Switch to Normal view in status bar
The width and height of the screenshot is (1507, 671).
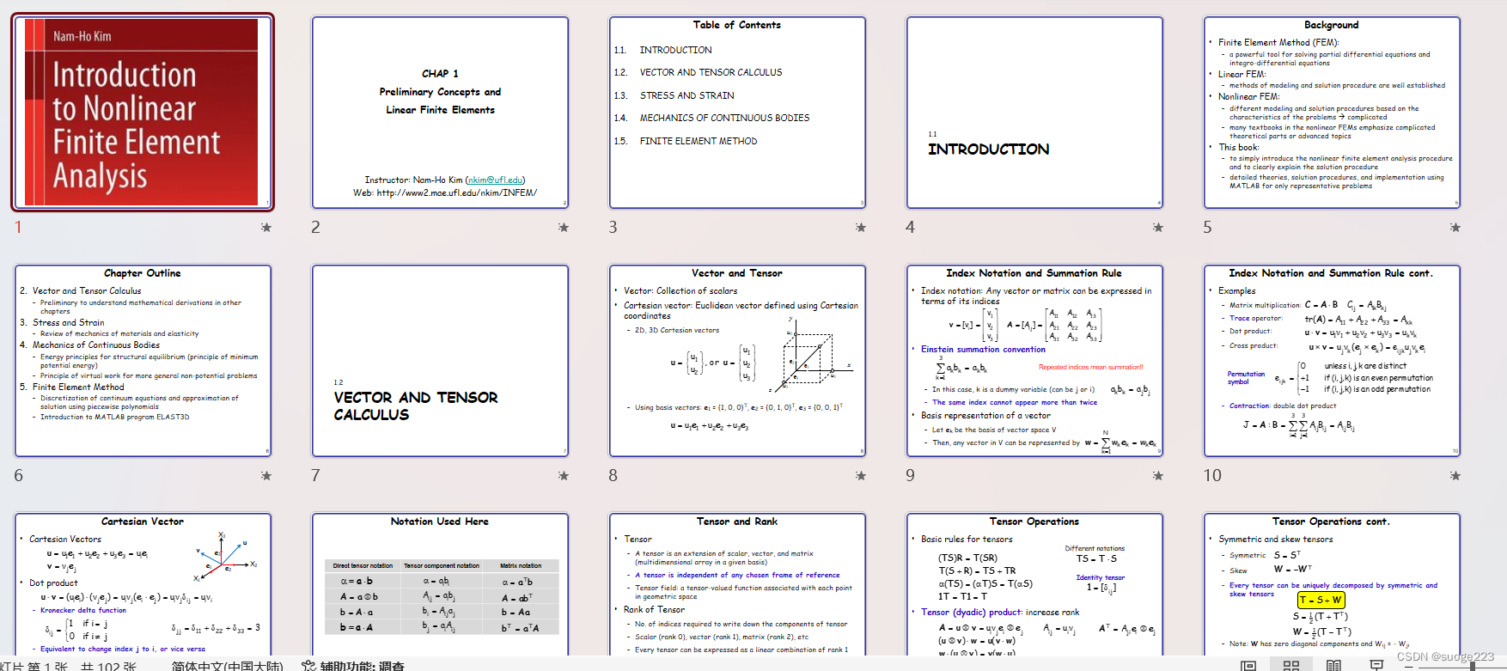click(1248, 665)
